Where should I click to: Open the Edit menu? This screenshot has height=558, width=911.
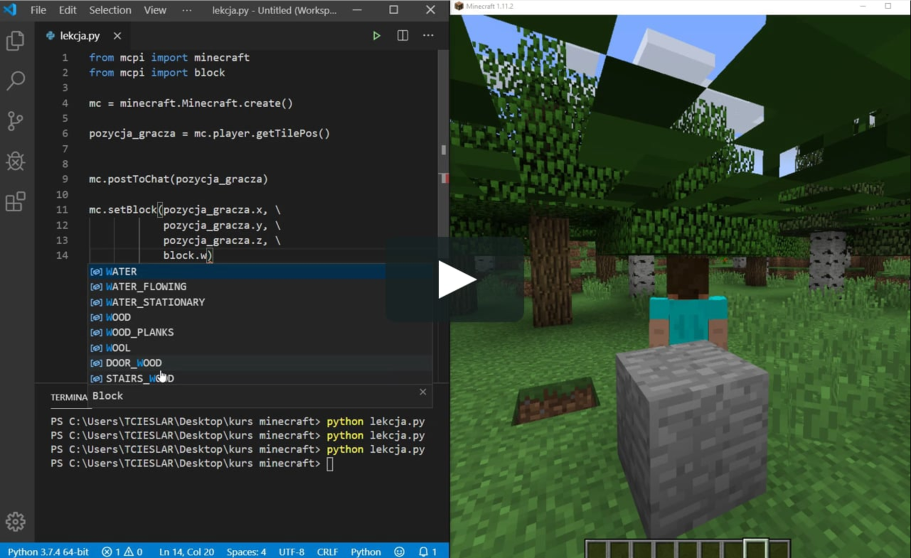pos(67,10)
